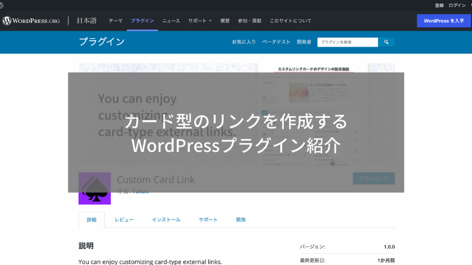The image size is (472, 265).
Task: Click the プラグイン page heading
Action: coord(101,42)
